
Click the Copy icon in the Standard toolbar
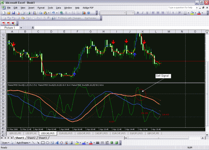40,13
